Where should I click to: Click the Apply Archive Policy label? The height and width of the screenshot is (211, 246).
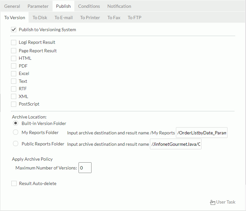tap(32, 159)
